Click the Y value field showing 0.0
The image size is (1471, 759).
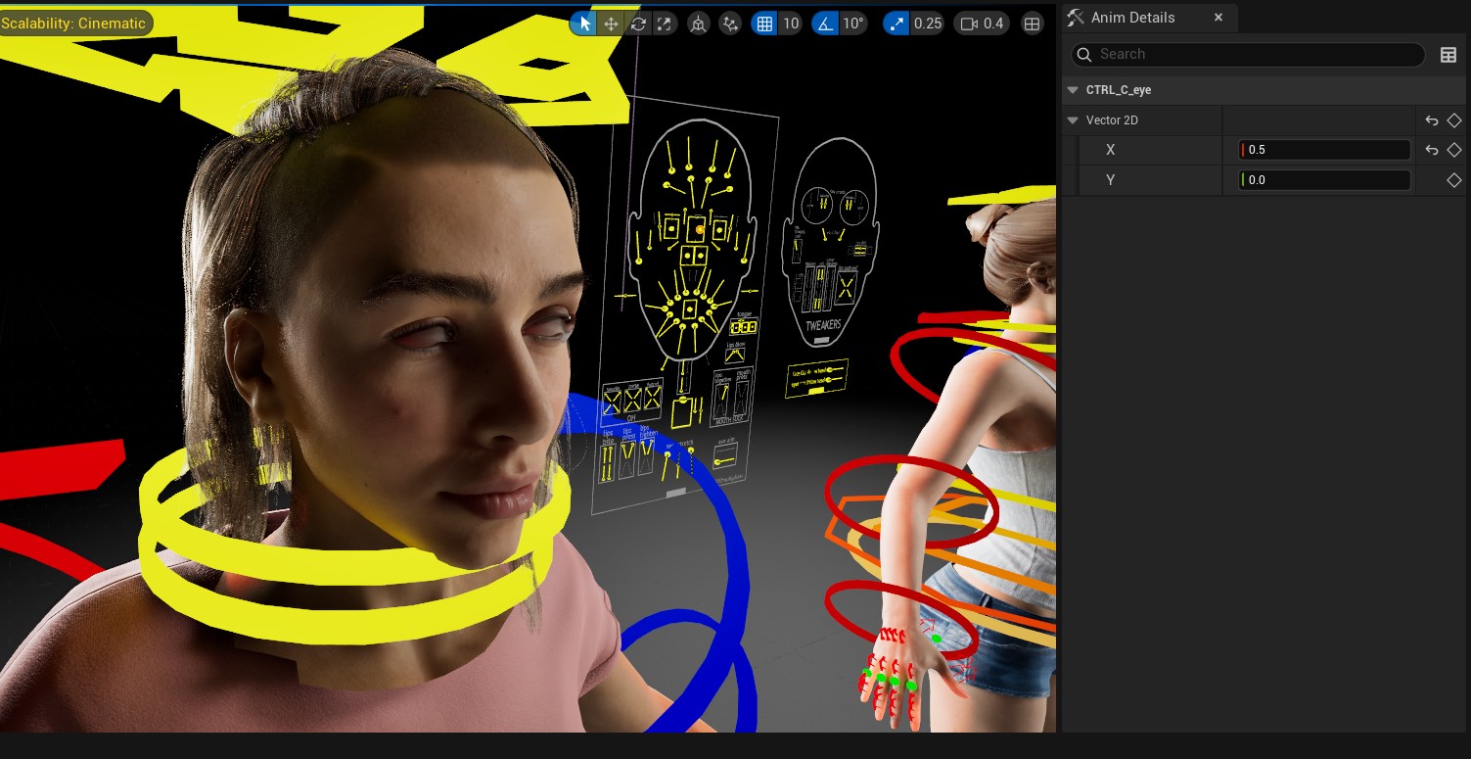[x=1324, y=180]
